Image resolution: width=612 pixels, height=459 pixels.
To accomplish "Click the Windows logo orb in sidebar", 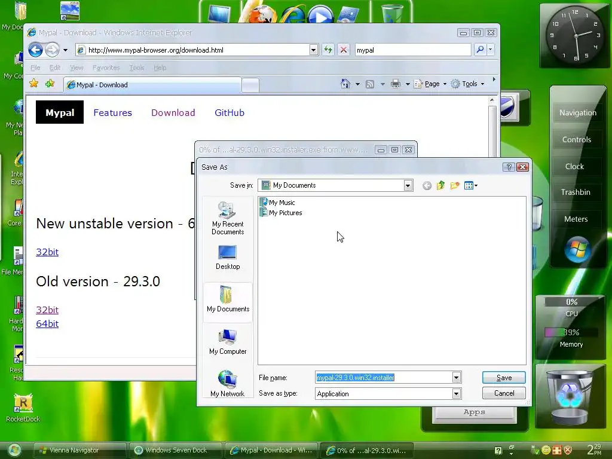I will [x=577, y=249].
